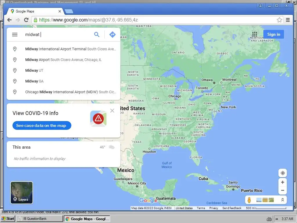Open a new browser tab
The width and height of the screenshot is (297, 223).
[x=69, y=12]
